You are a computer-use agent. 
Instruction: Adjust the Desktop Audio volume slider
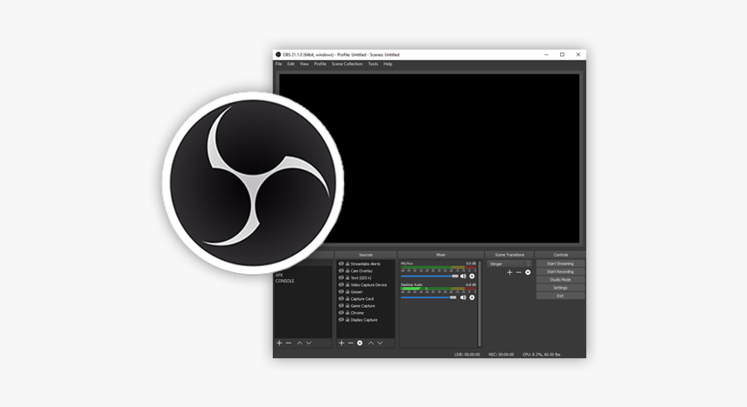coord(428,297)
